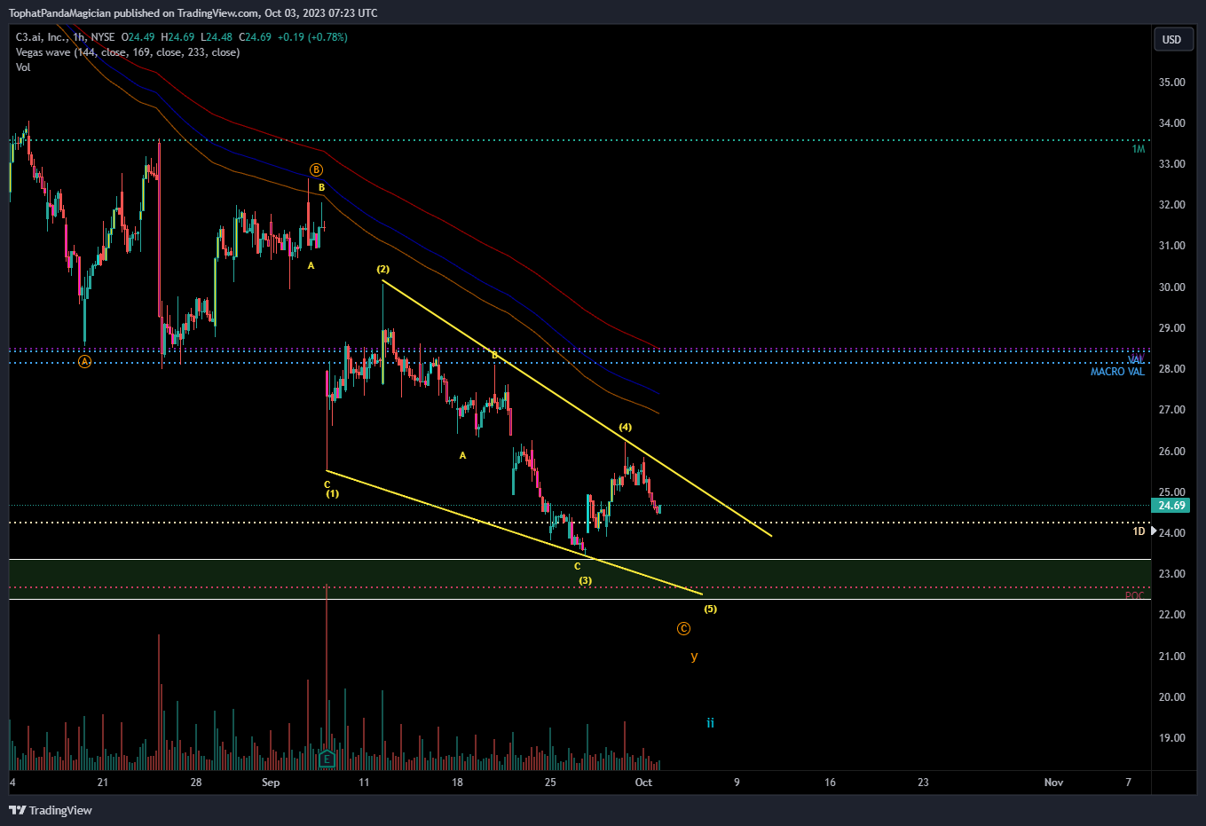Click the (1) wave label
The width and height of the screenshot is (1206, 826).
coord(332,493)
